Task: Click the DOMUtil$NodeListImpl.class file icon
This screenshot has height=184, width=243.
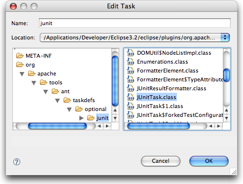Action: click(131, 53)
